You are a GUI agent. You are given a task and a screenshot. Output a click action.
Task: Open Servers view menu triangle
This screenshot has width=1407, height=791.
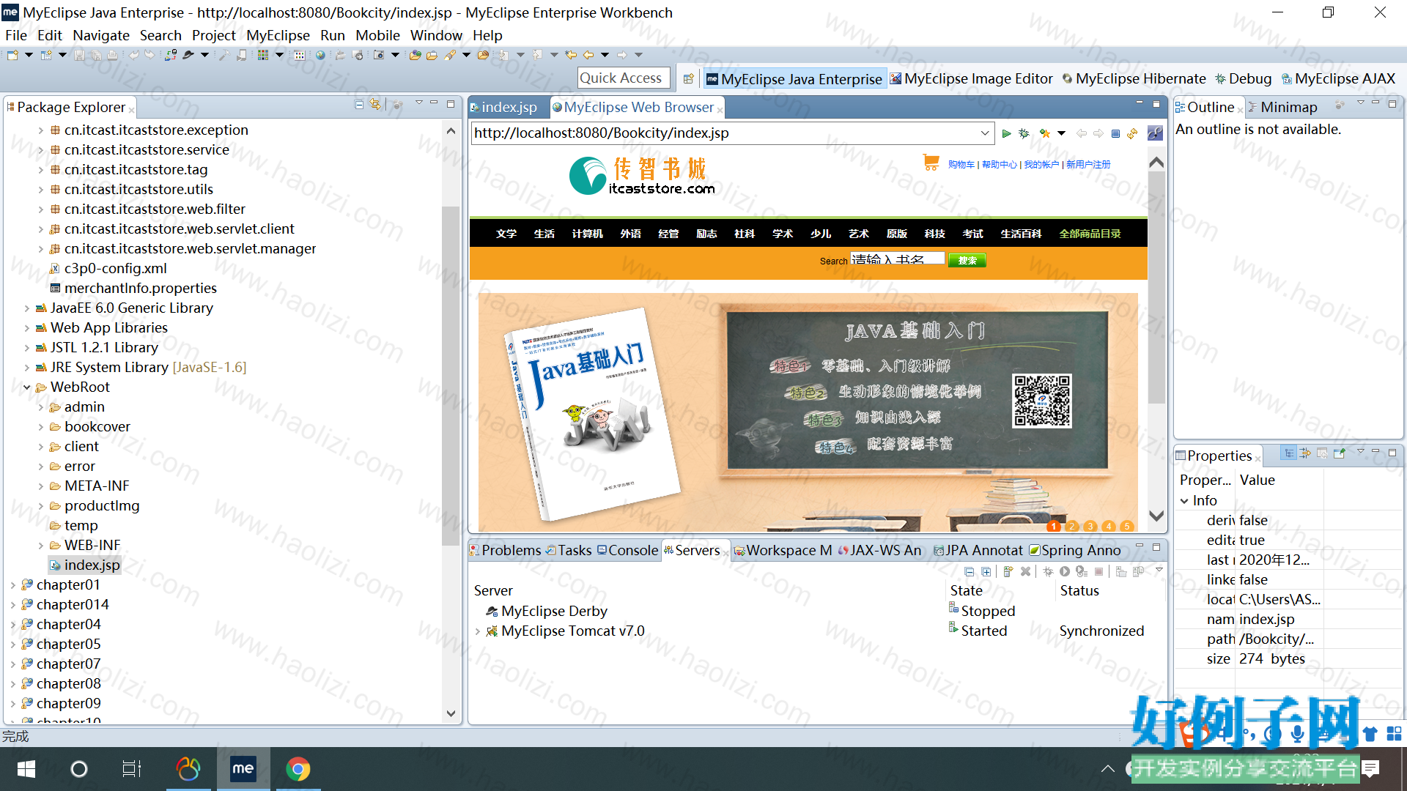(x=1159, y=570)
